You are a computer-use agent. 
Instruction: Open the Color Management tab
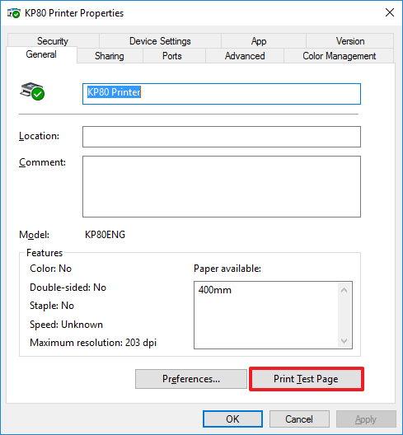tap(340, 56)
